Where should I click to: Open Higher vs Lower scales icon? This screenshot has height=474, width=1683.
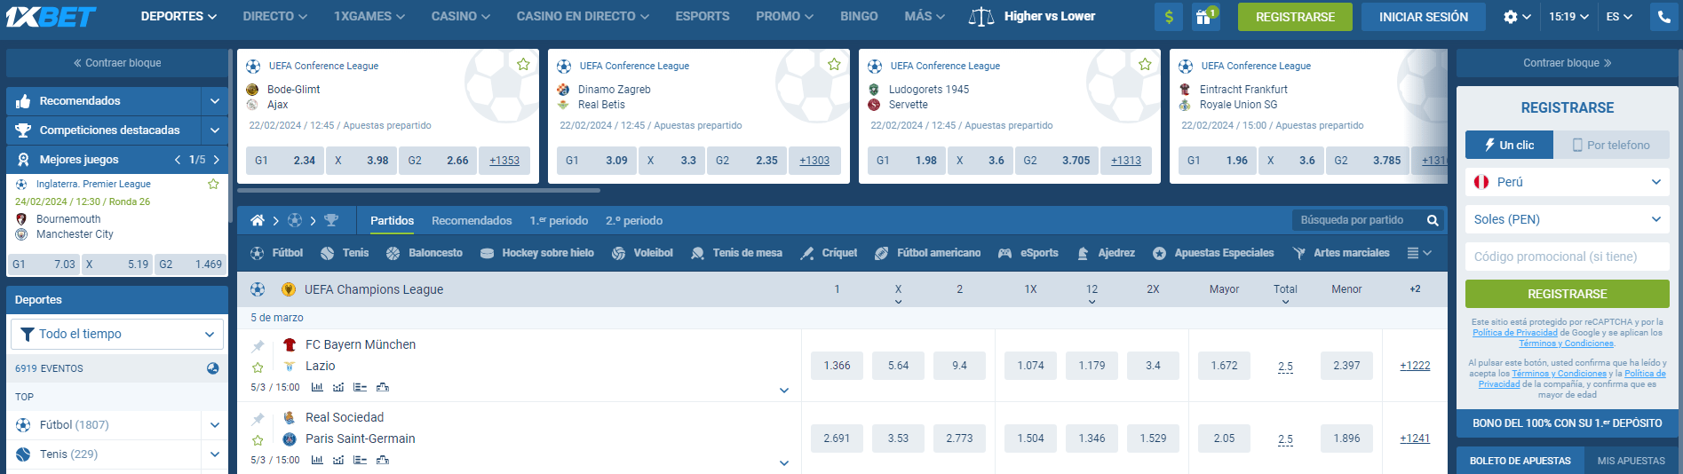coord(981,17)
